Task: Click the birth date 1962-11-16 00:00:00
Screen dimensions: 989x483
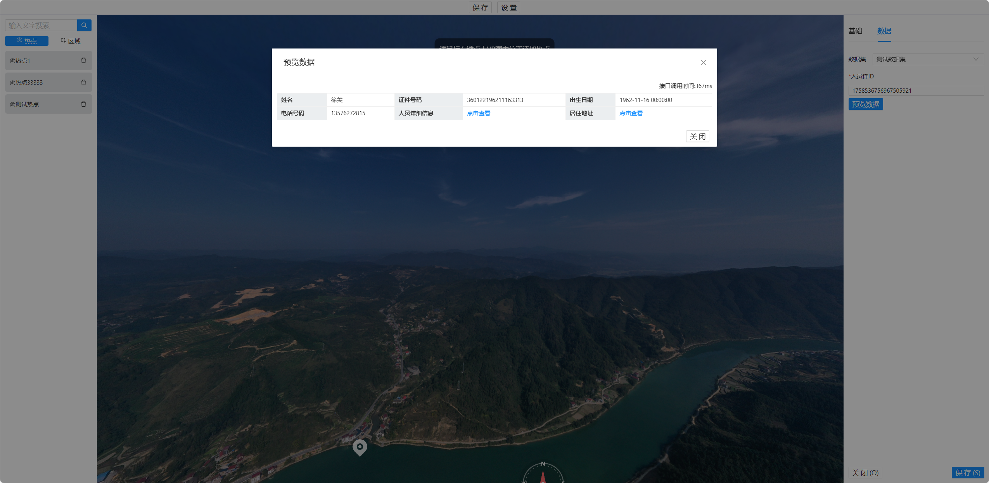Action: [646, 100]
